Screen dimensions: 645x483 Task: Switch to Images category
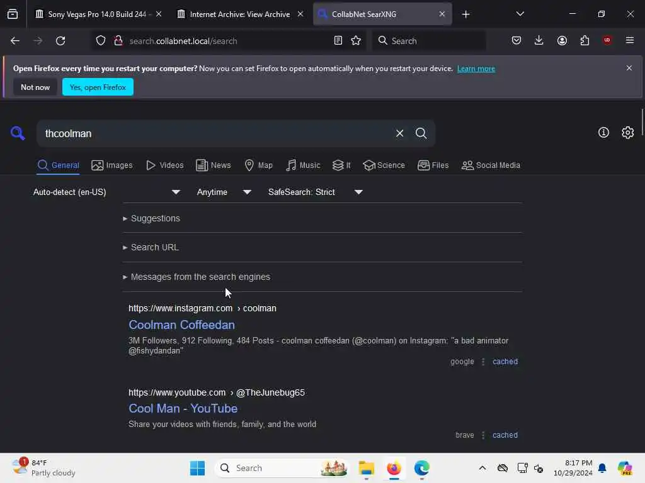pos(112,165)
